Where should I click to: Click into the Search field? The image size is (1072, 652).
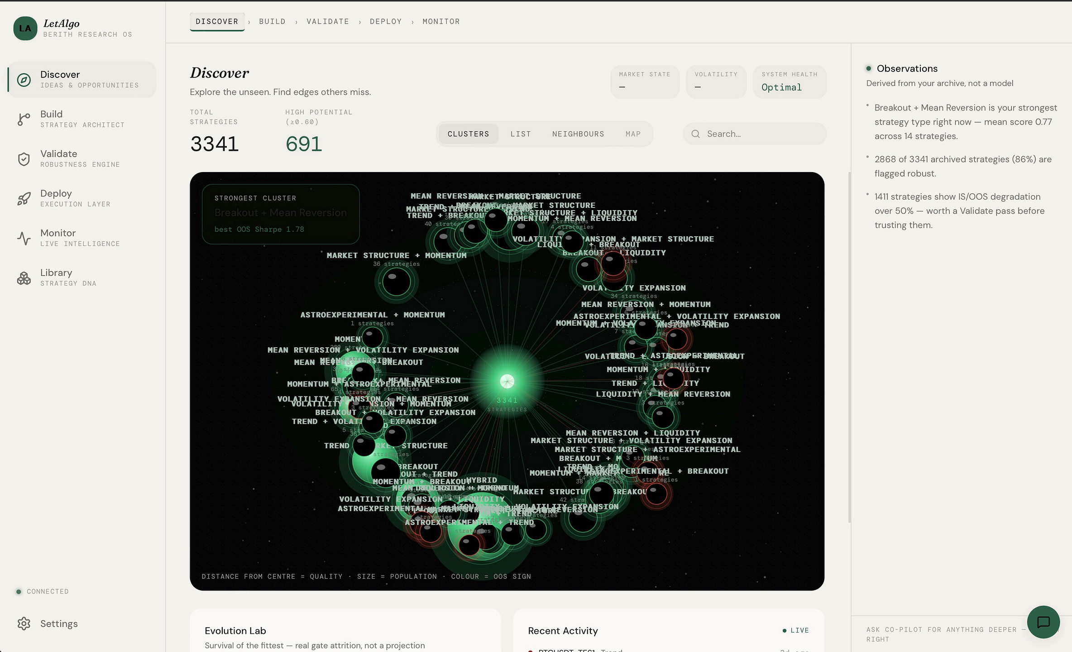(x=755, y=134)
